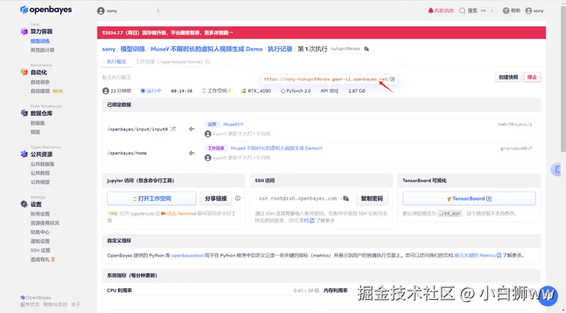Viewport: 566px width, 313px height.
Task: Unbind icon next to /openbayes/input/input0
Action: click(173, 129)
